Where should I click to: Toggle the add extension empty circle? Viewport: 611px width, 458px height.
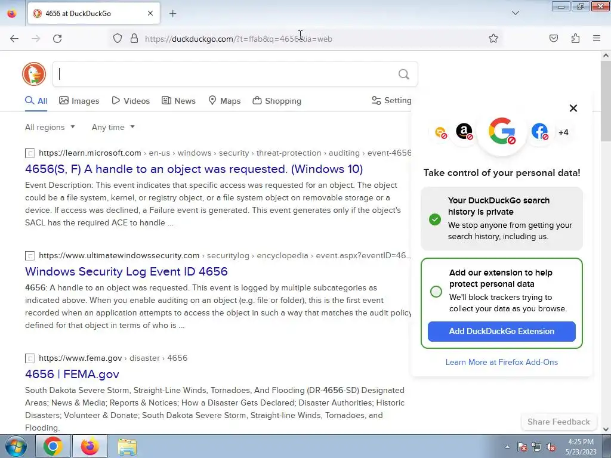[436, 291]
